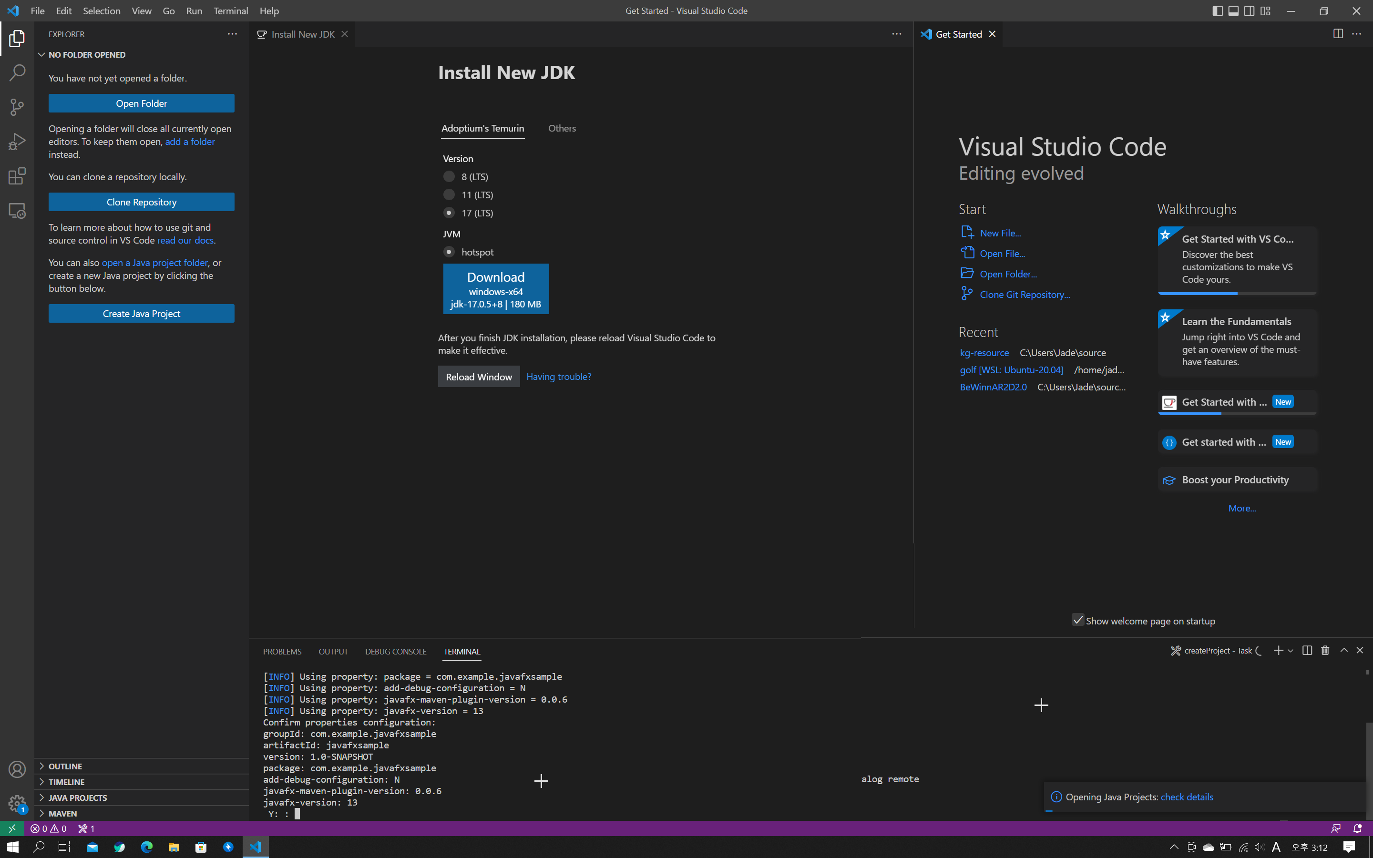
Task: Open more actions for Get Started editor group
Action: pyautogui.click(x=1356, y=34)
